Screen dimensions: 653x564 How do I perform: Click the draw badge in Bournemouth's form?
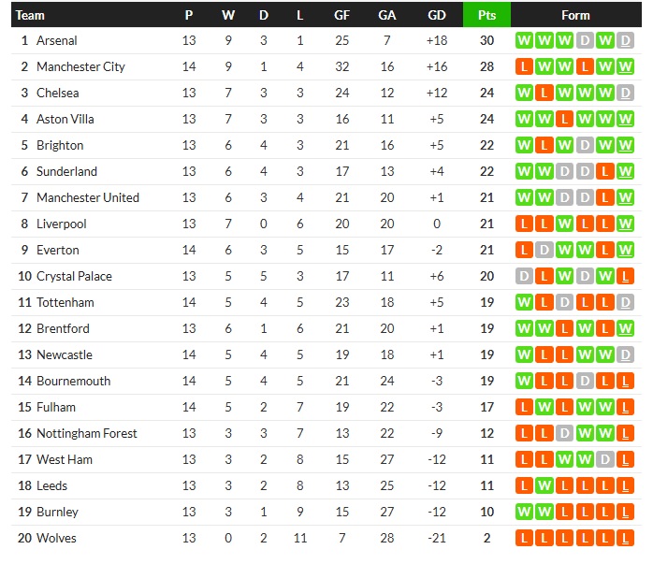(585, 381)
